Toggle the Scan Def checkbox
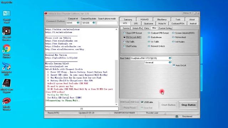This screenshot has height=128, width=228. coord(146,108)
